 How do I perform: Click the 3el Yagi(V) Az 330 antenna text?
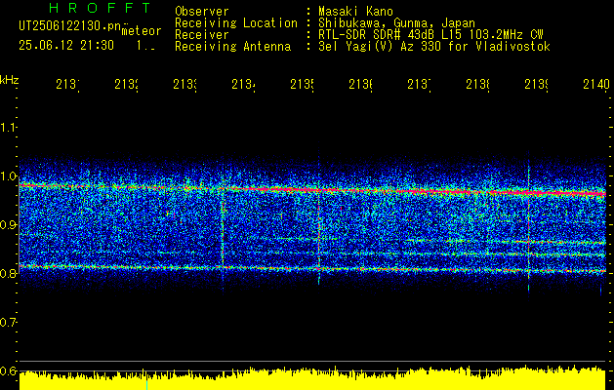(x=434, y=47)
